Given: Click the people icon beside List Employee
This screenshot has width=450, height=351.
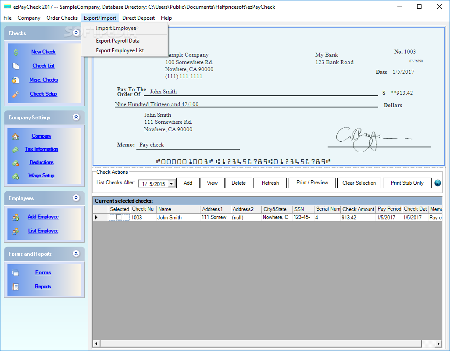Looking at the screenshot, I should [x=15, y=231].
